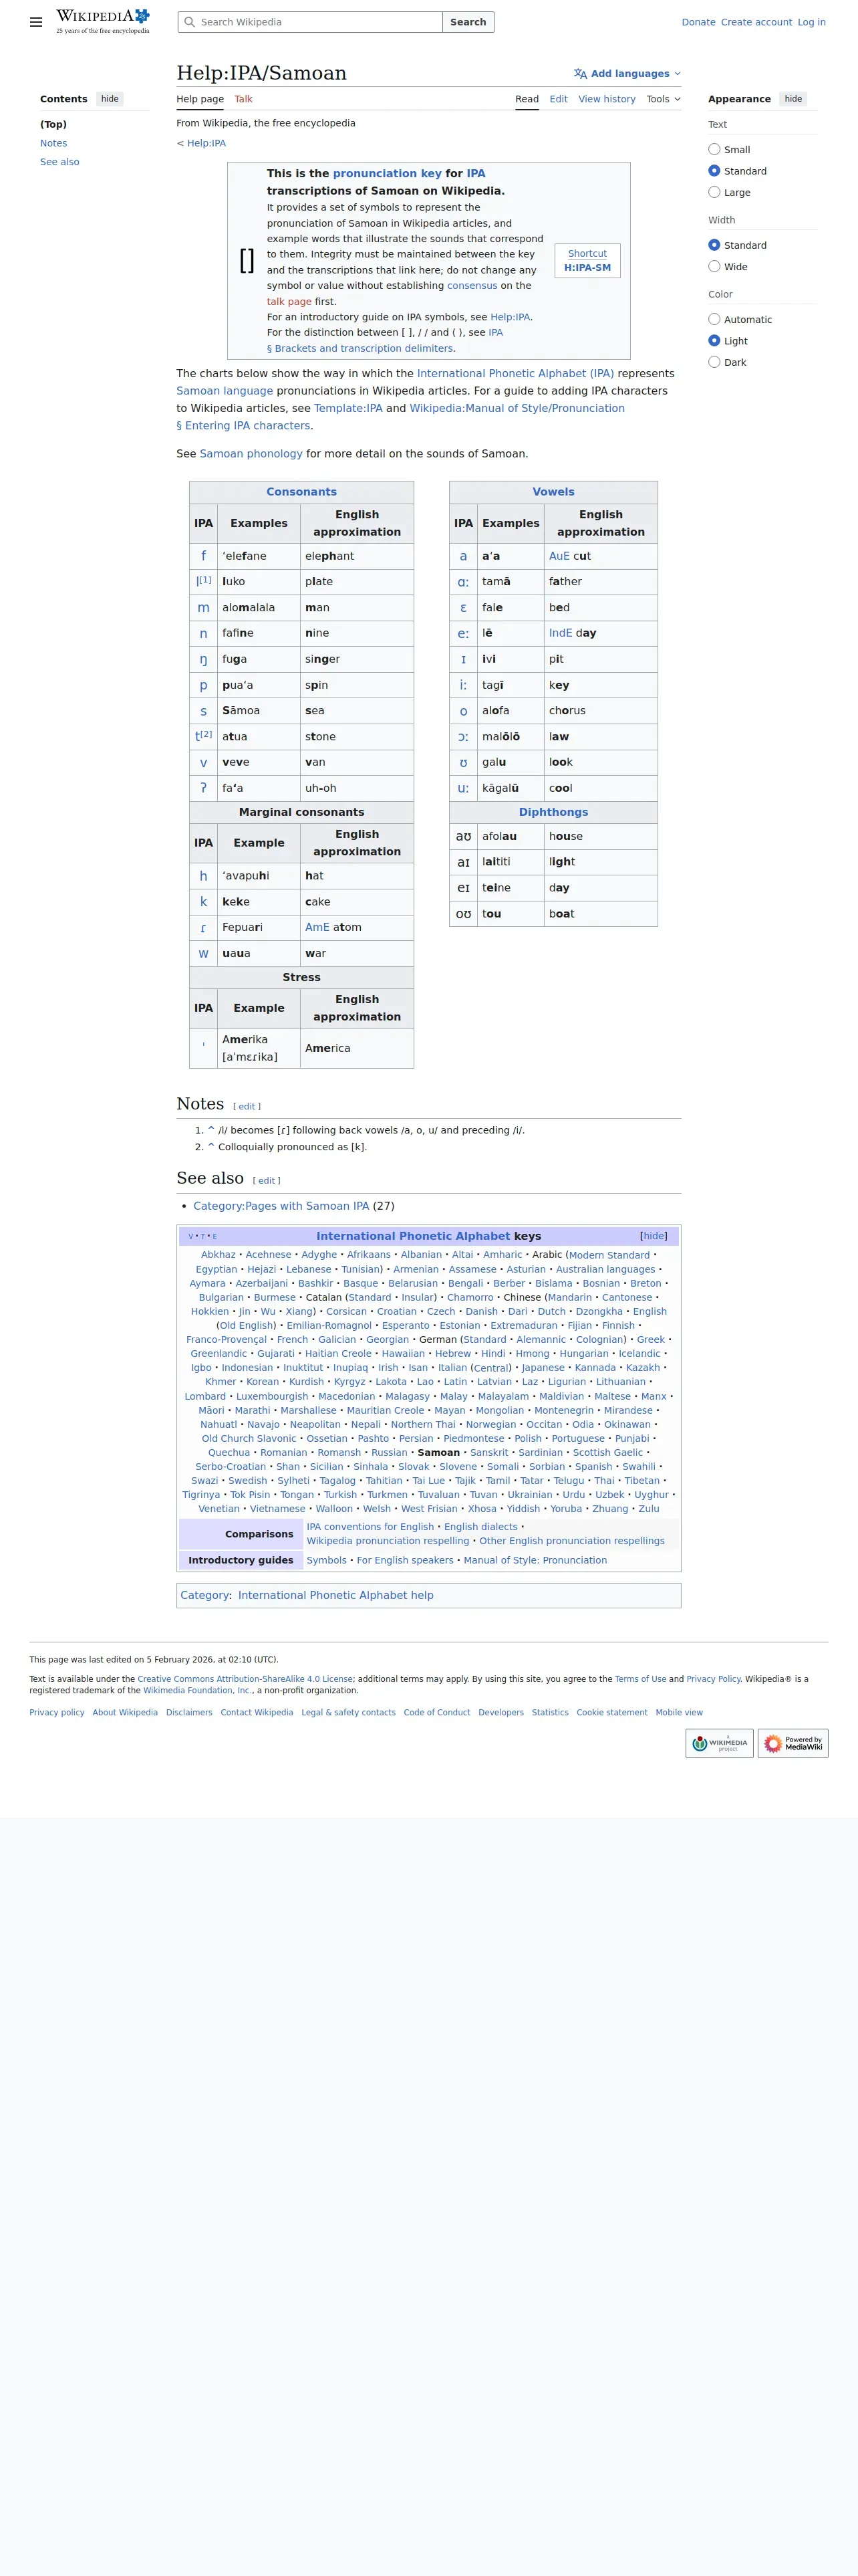Select the Small text size
The image size is (858, 2576).
point(714,149)
